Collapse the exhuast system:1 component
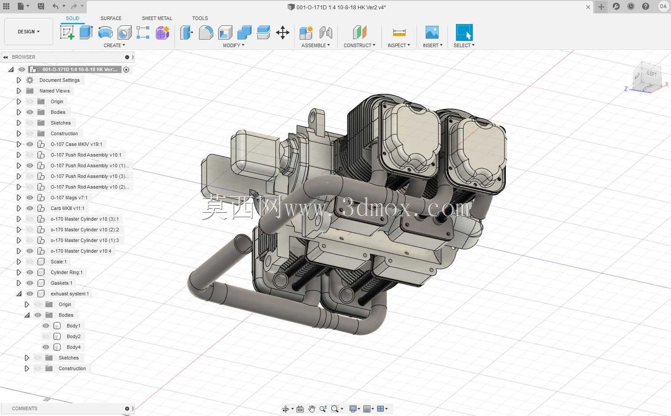The height and width of the screenshot is (416, 671). [x=19, y=294]
